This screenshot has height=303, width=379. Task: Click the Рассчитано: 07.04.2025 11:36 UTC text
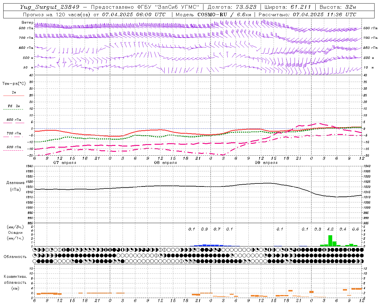pyautogui.click(x=307, y=14)
